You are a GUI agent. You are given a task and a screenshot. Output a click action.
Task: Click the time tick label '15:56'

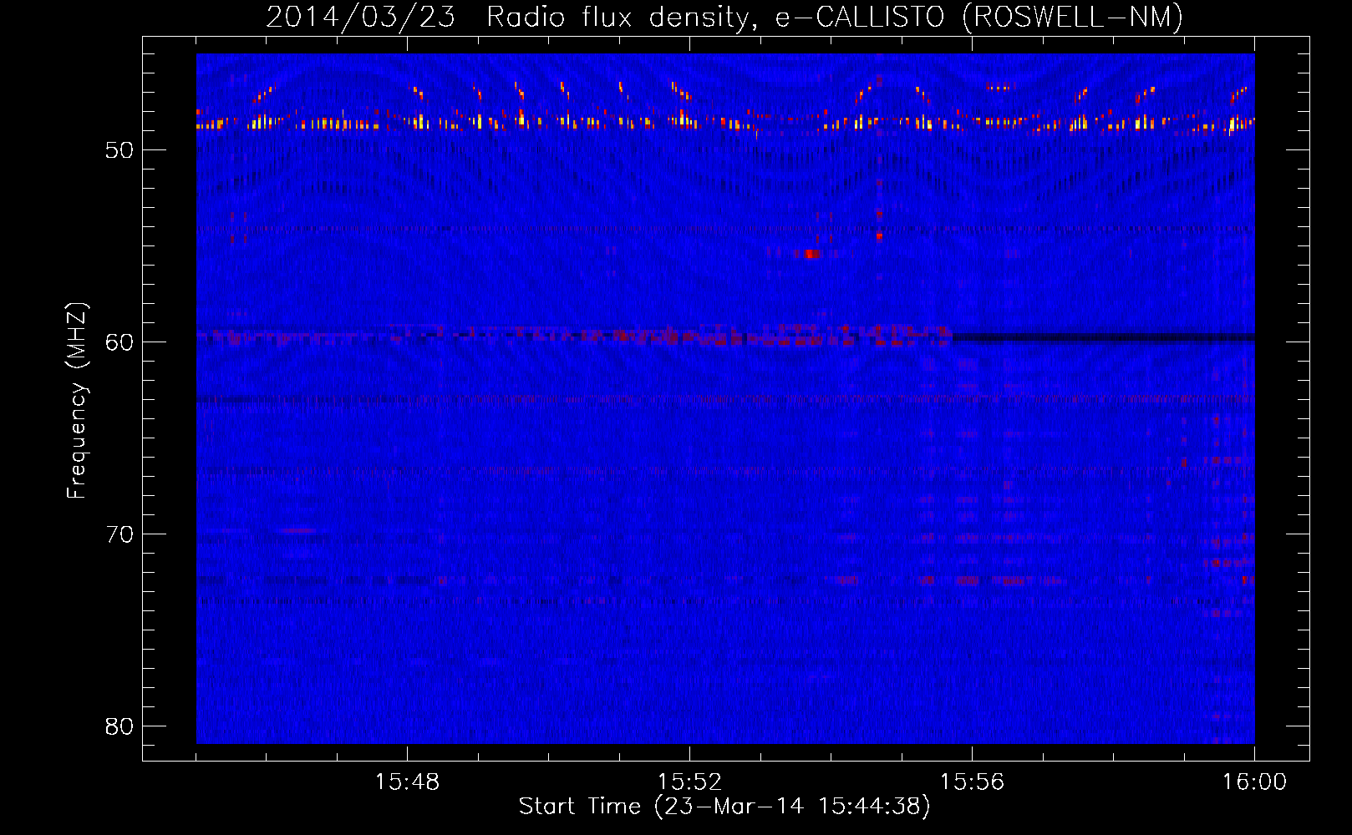point(972,782)
